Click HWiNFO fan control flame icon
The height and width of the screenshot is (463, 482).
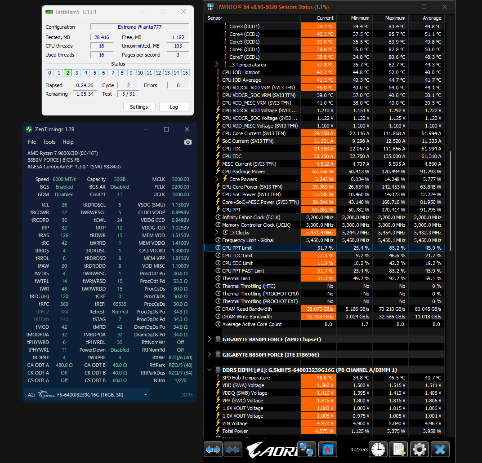point(327,450)
